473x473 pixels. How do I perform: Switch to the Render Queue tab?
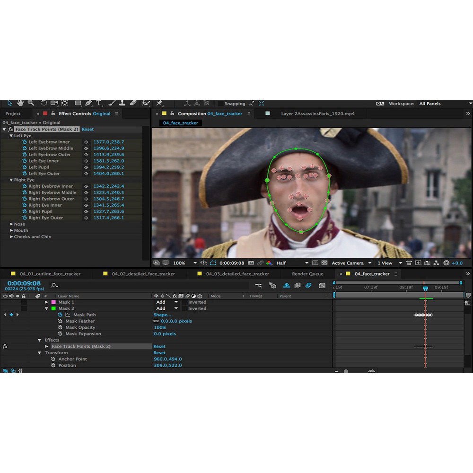tap(307, 274)
